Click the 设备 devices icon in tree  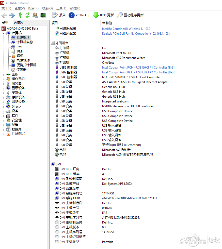tap(8, 111)
